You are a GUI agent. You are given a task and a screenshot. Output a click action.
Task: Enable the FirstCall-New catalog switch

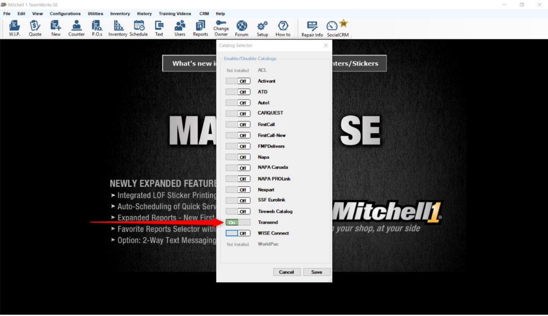[238, 135]
